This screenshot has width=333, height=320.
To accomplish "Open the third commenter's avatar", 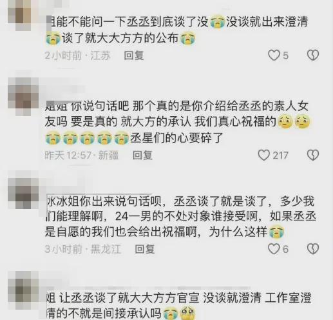I will 23,190.
